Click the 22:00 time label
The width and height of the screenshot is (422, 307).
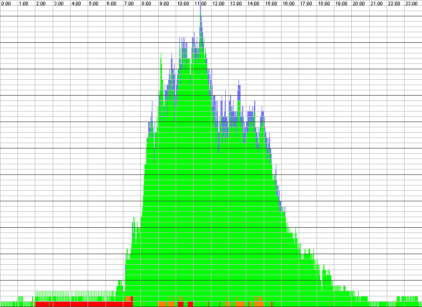pyautogui.click(x=394, y=4)
